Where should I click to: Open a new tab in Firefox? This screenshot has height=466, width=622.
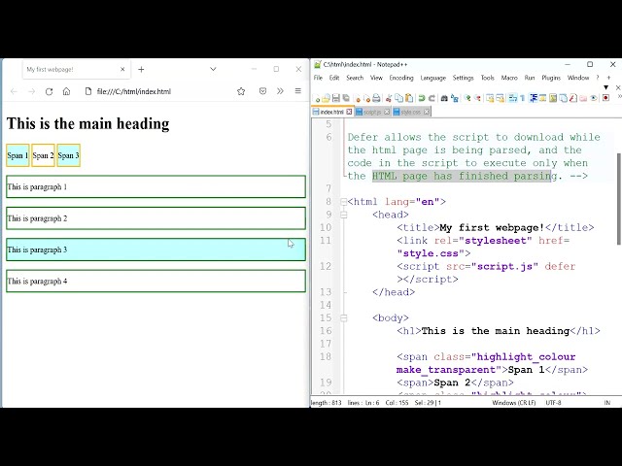[141, 69]
